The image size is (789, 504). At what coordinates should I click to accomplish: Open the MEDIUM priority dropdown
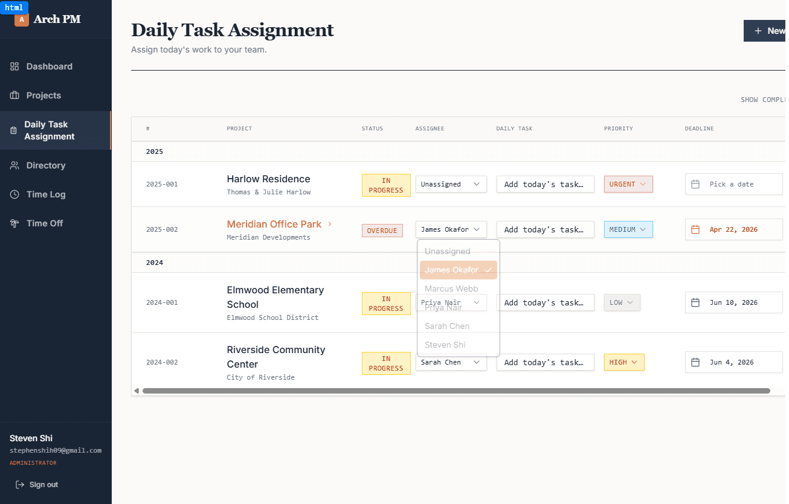(628, 229)
